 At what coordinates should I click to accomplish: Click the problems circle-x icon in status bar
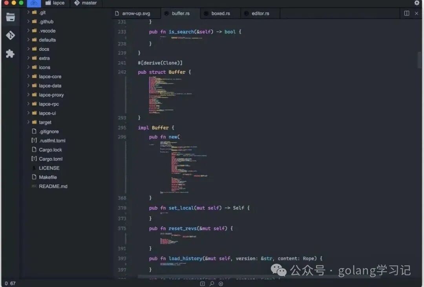point(221,284)
